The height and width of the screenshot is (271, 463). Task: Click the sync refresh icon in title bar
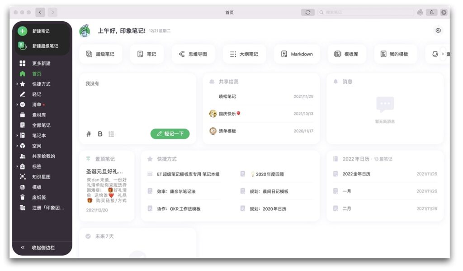tap(307, 13)
